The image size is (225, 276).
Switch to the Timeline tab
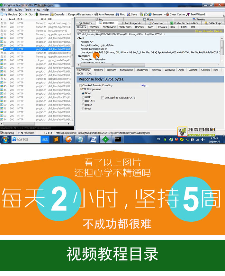(199, 19)
